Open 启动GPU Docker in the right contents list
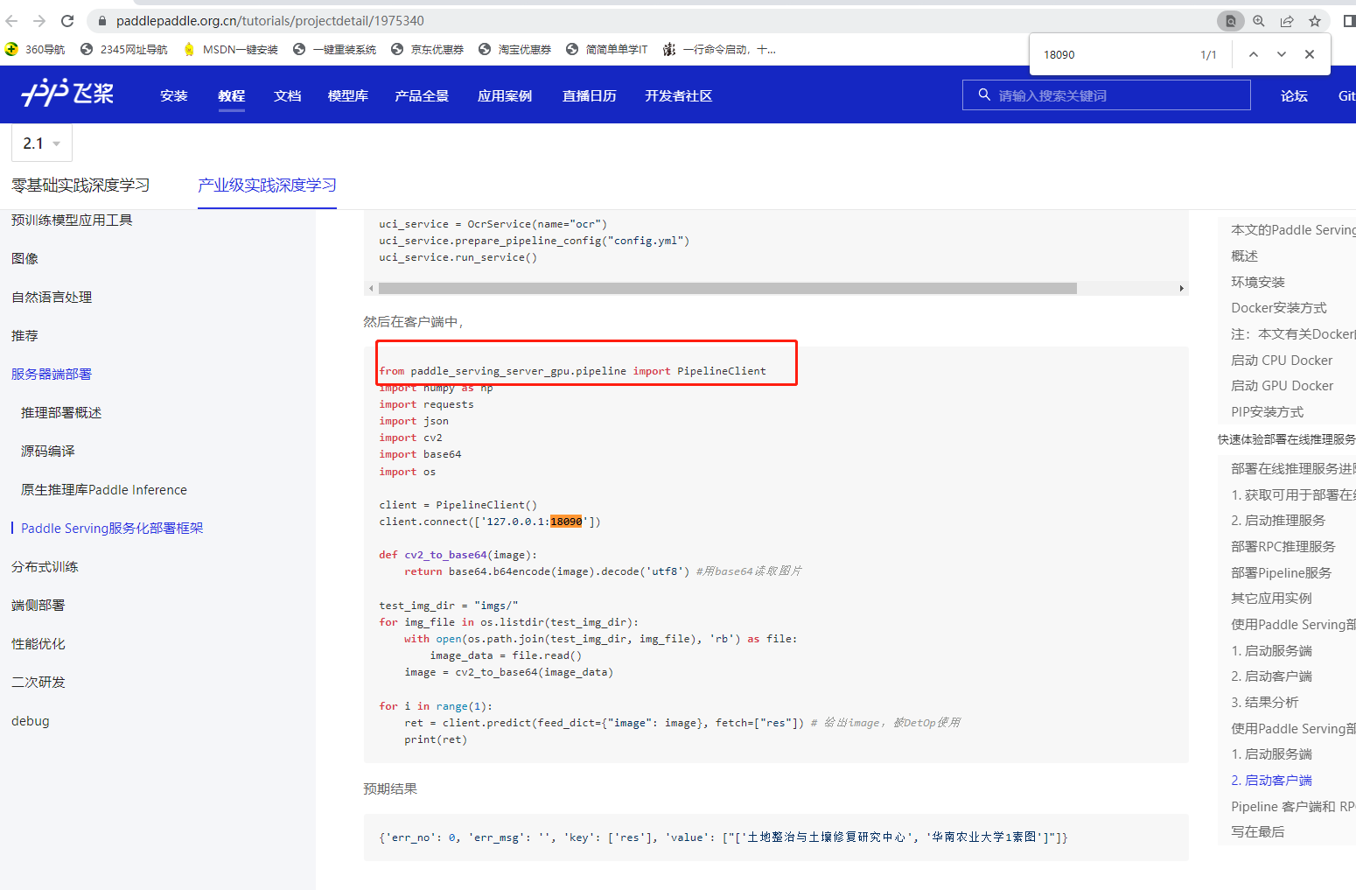Screen dimensions: 1356x890 (x=1283, y=385)
